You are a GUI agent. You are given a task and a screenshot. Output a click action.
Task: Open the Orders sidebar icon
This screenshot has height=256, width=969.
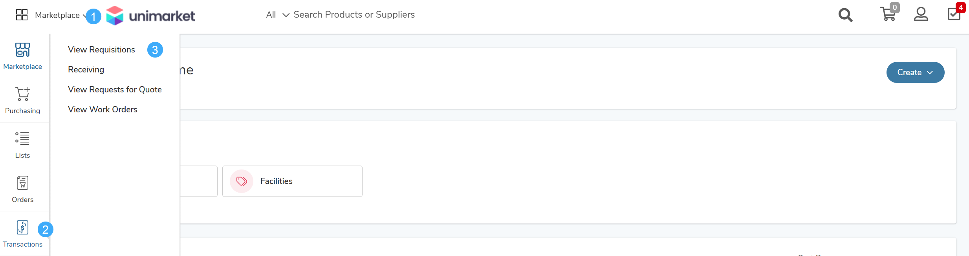pyautogui.click(x=22, y=183)
